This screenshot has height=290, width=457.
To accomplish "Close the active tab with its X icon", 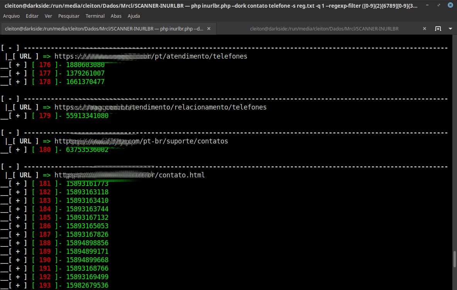I will pyautogui.click(x=208, y=28).
